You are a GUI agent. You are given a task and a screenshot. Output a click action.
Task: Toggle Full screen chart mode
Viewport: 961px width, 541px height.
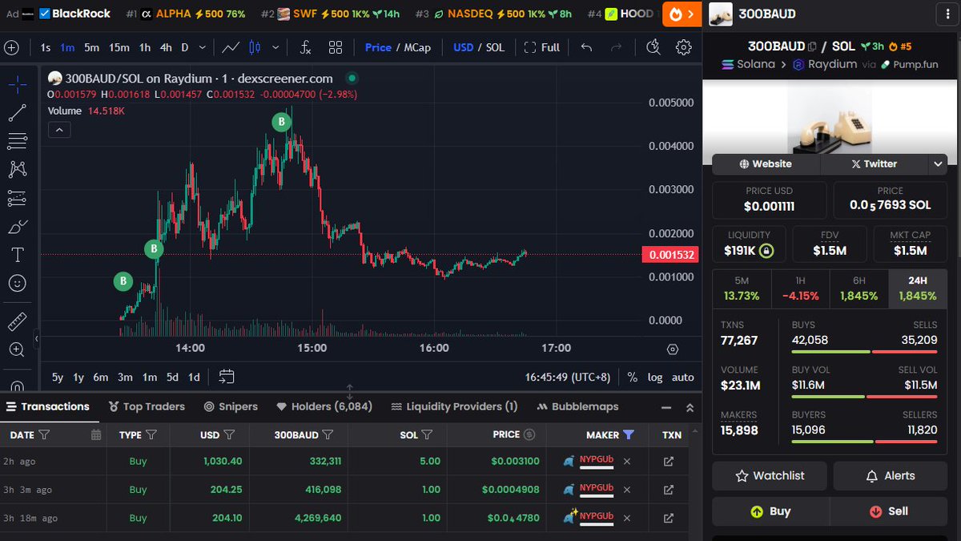tap(542, 47)
